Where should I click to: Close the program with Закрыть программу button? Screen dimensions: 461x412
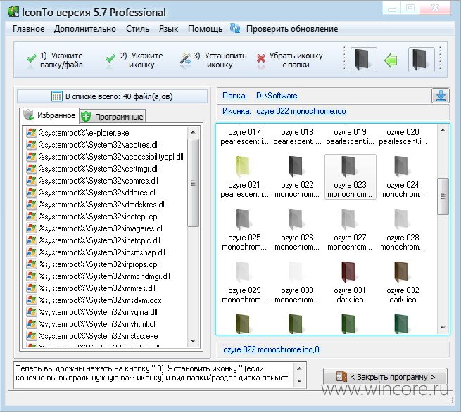385,377
